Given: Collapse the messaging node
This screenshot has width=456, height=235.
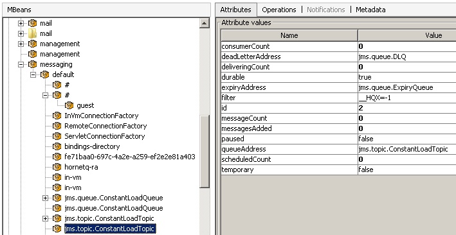Looking at the screenshot, I should click(x=21, y=64).
